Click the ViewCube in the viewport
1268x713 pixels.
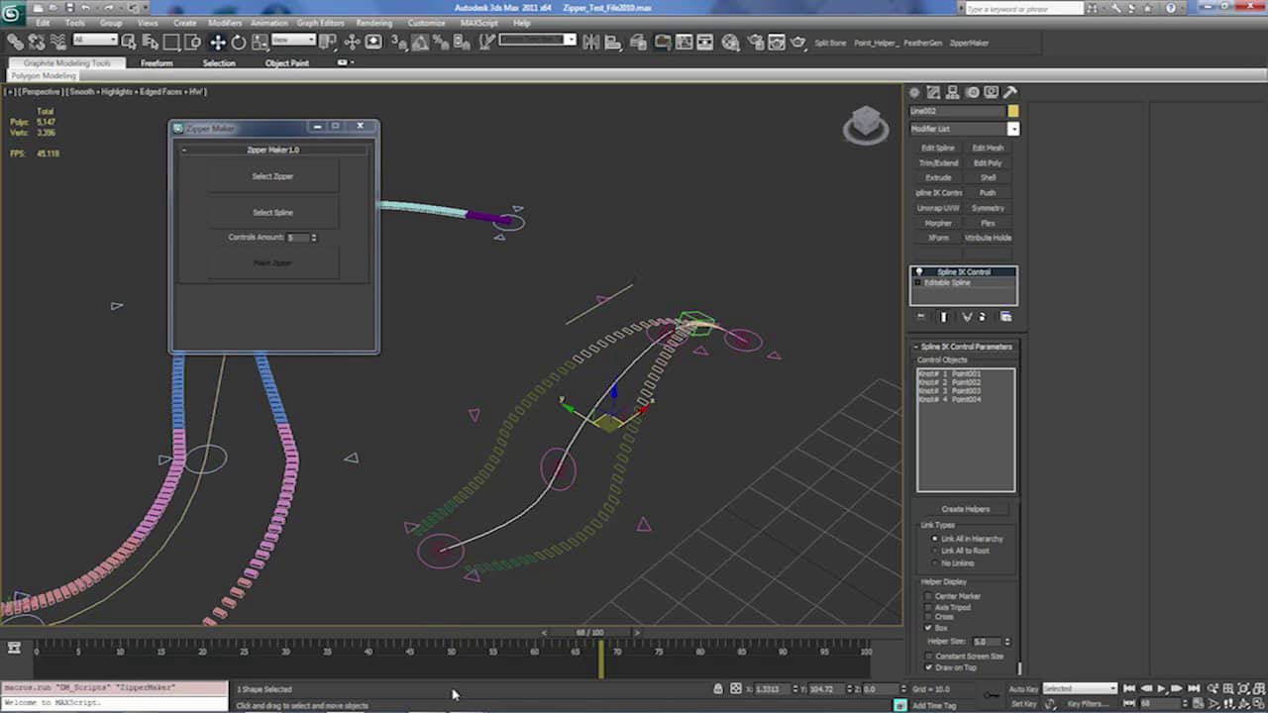coord(866,125)
